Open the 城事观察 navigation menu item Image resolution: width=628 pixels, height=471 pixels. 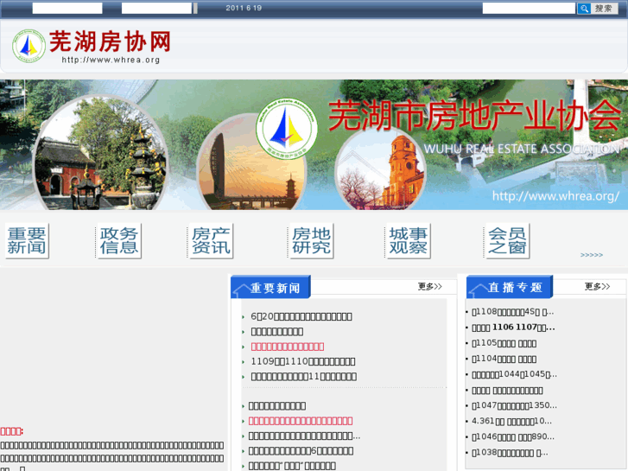408,240
